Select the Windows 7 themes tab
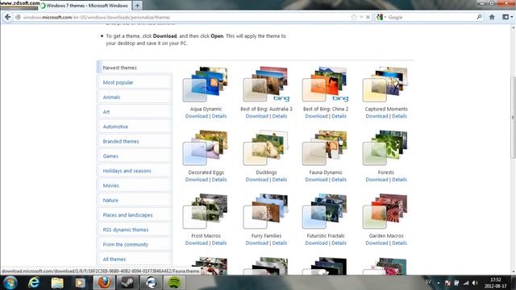 tap(85, 6)
